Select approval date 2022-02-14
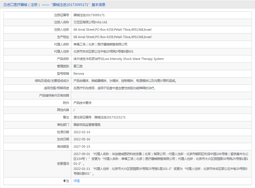 (82, 132)
